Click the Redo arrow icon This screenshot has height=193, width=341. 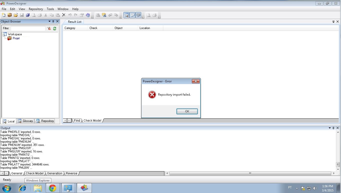point(76,15)
